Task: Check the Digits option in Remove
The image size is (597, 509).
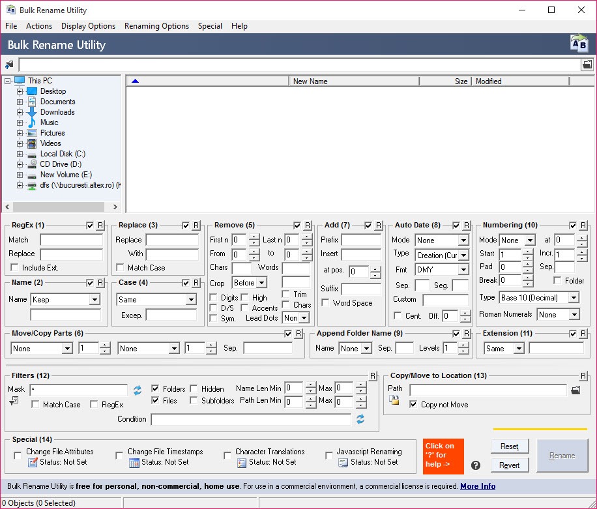Action: [x=214, y=297]
